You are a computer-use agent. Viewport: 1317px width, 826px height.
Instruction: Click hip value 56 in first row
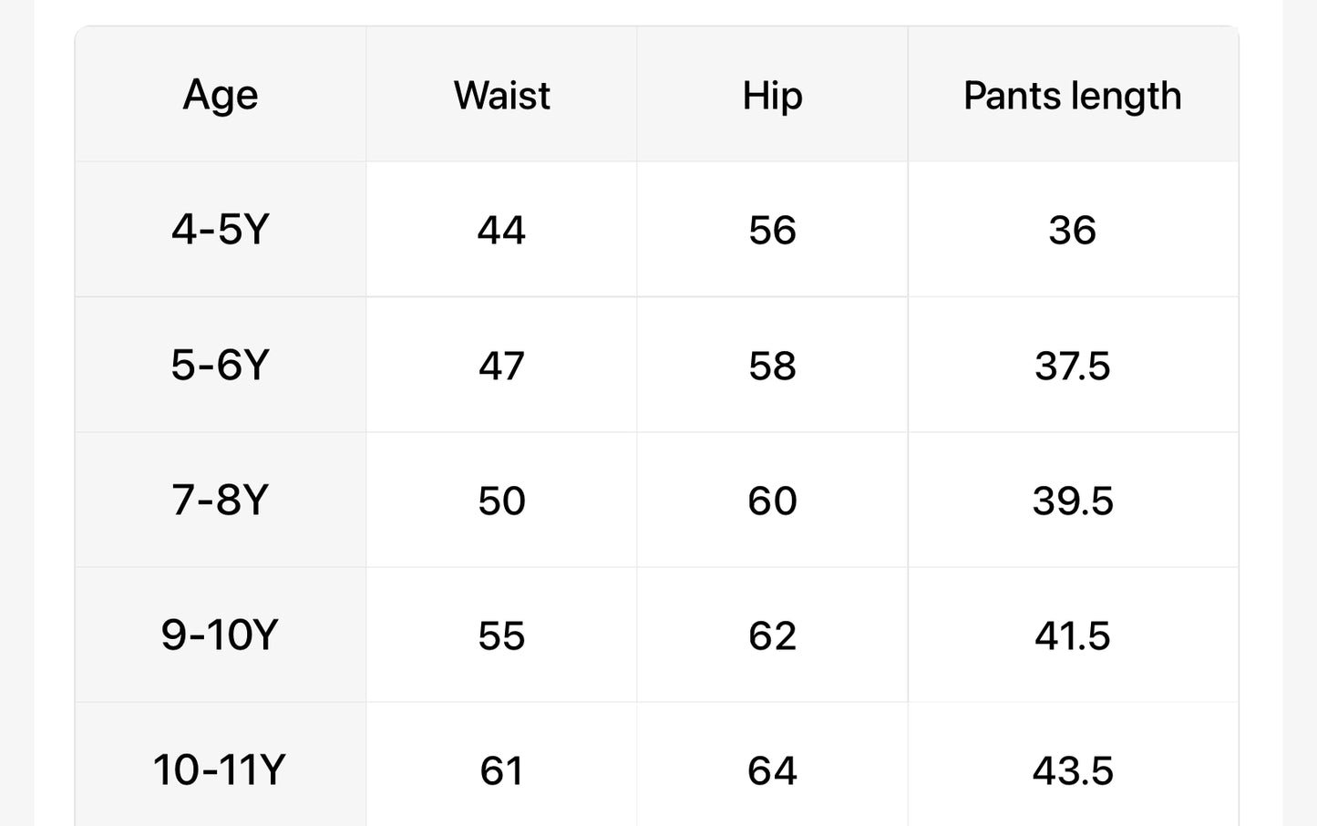tap(772, 230)
